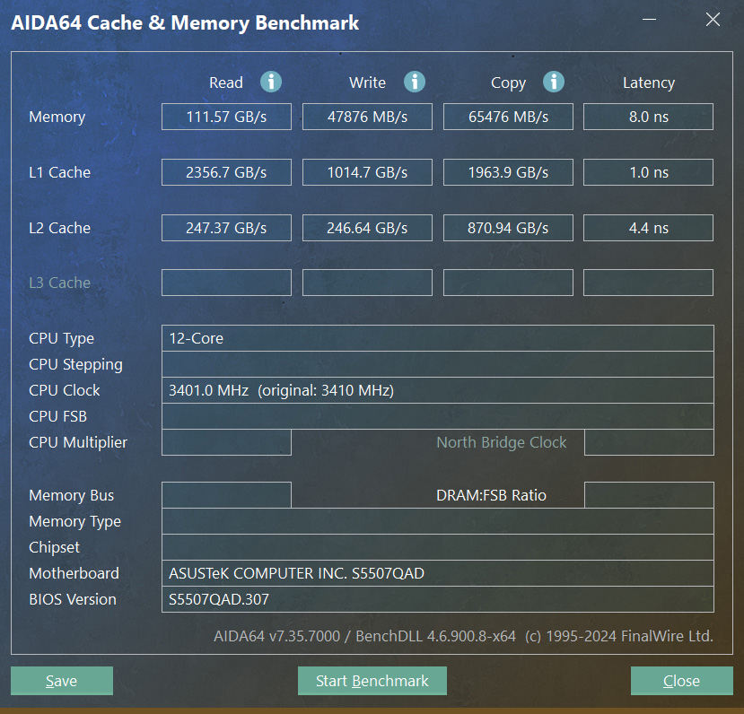Click the empty L3 Cache read field

(x=226, y=283)
